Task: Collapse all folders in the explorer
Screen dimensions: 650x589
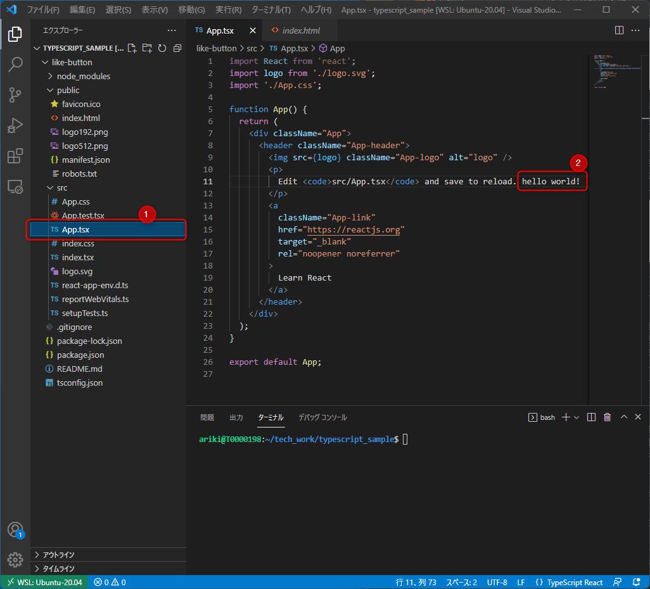Action: click(177, 47)
